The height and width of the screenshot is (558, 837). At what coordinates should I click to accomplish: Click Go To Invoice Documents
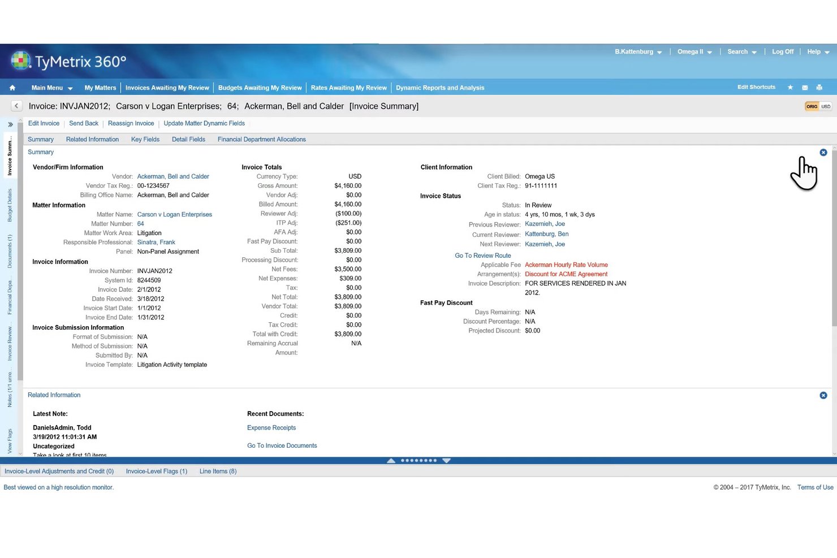click(x=282, y=445)
